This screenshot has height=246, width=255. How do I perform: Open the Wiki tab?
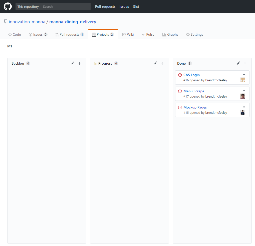(128, 34)
